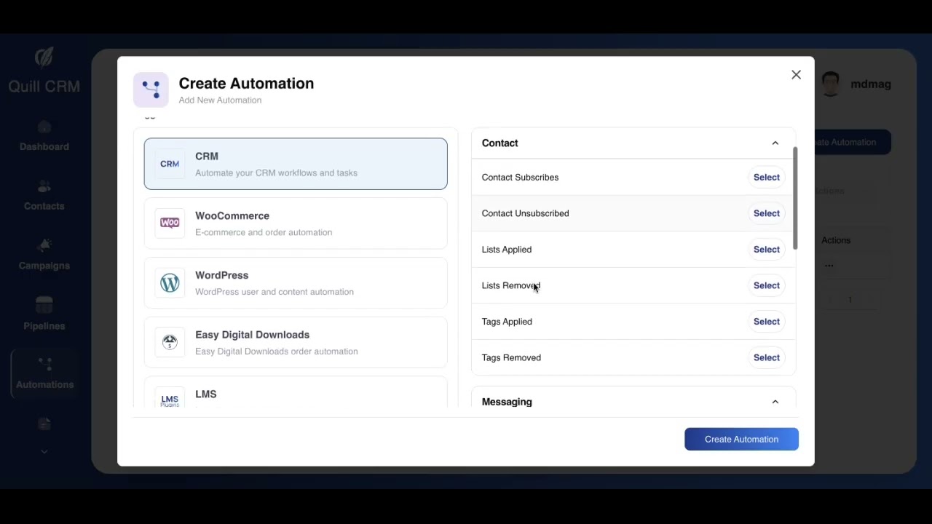Click the CRM logo icon
932x524 pixels.
[170, 164]
